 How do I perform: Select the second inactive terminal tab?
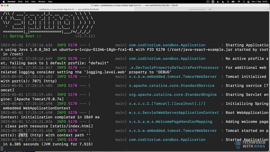click(x=200, y=9)
